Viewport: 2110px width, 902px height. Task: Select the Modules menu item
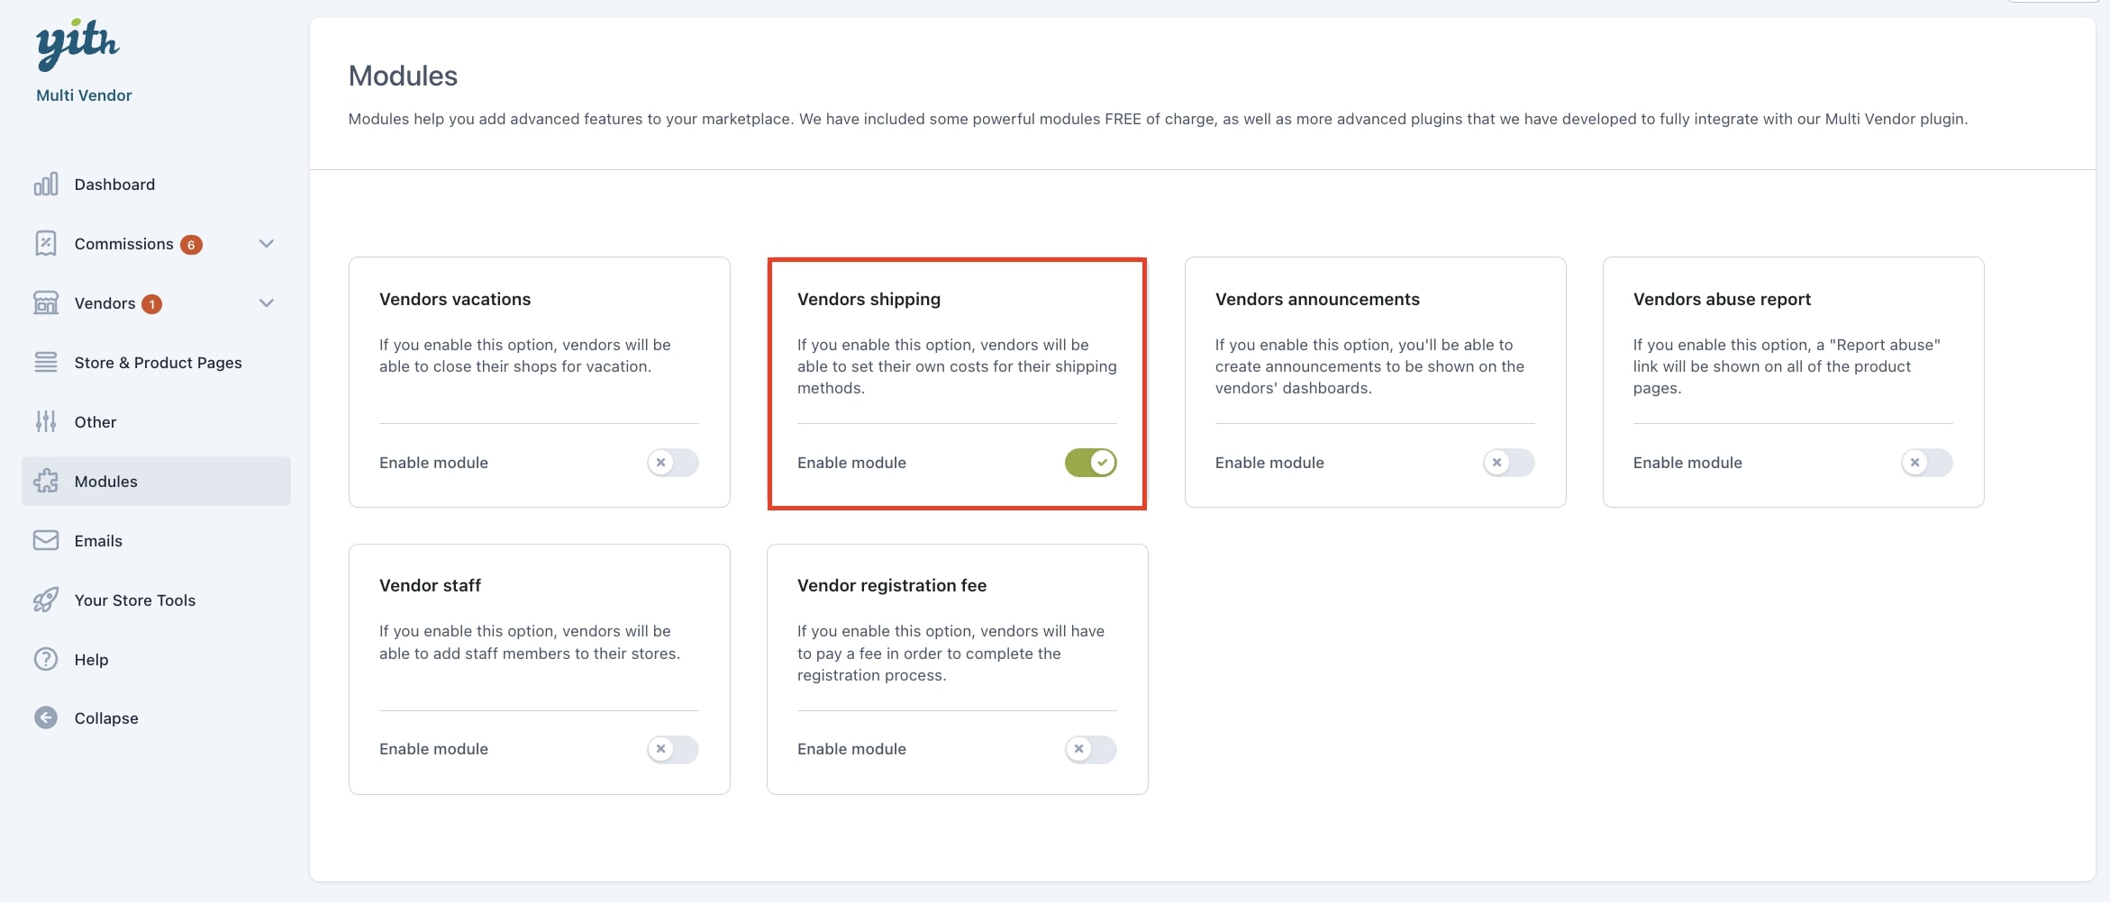point(156,482)
